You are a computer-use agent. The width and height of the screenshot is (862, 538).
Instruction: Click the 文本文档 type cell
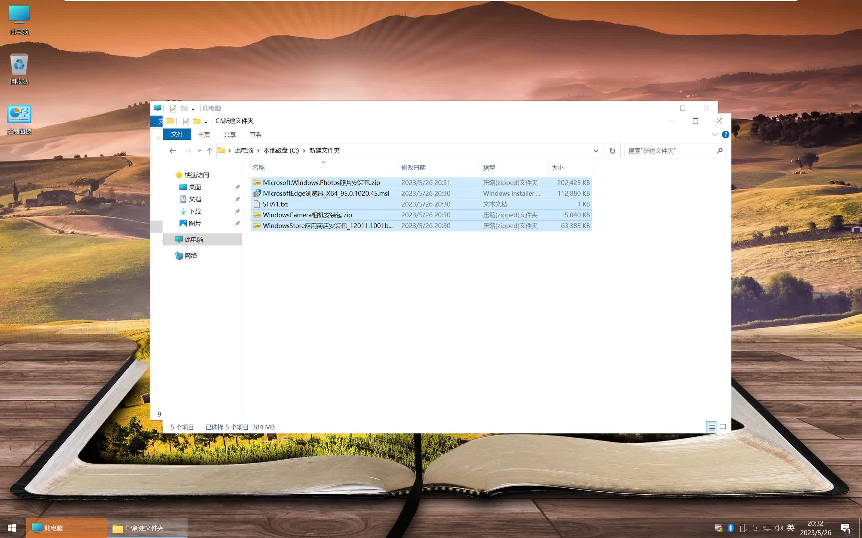pos(495,204)
